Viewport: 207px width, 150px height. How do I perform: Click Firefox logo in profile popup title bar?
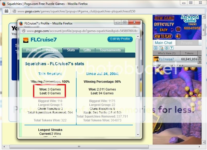tap(21, 23)
